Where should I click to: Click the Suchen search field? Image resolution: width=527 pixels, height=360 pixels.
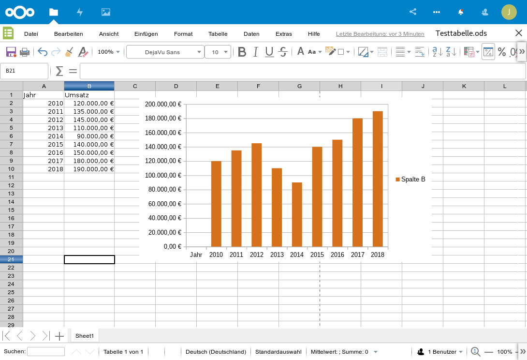pyautogui.click(x=46, y=352)
